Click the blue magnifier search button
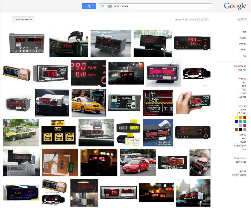Screen dimensions: 251x208 pos(89,6)
